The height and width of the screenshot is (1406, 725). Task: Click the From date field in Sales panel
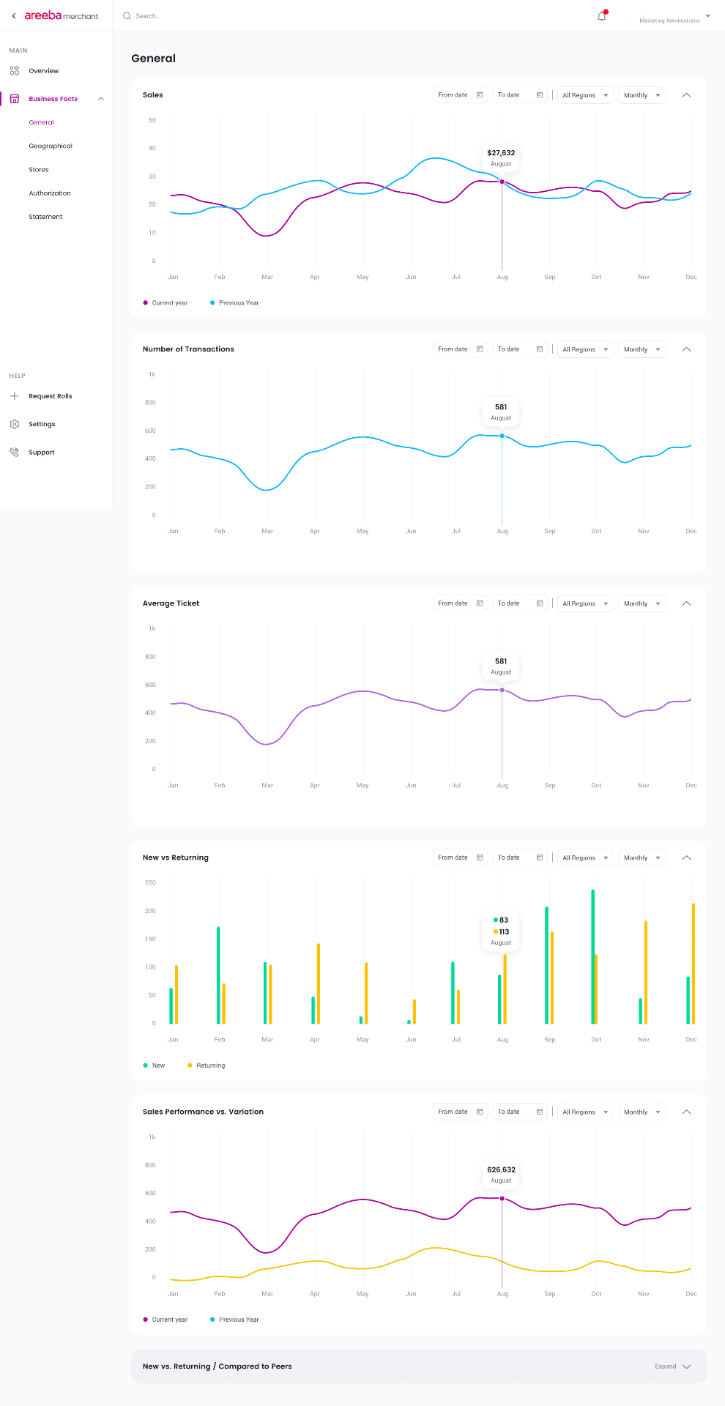[460, 95]
